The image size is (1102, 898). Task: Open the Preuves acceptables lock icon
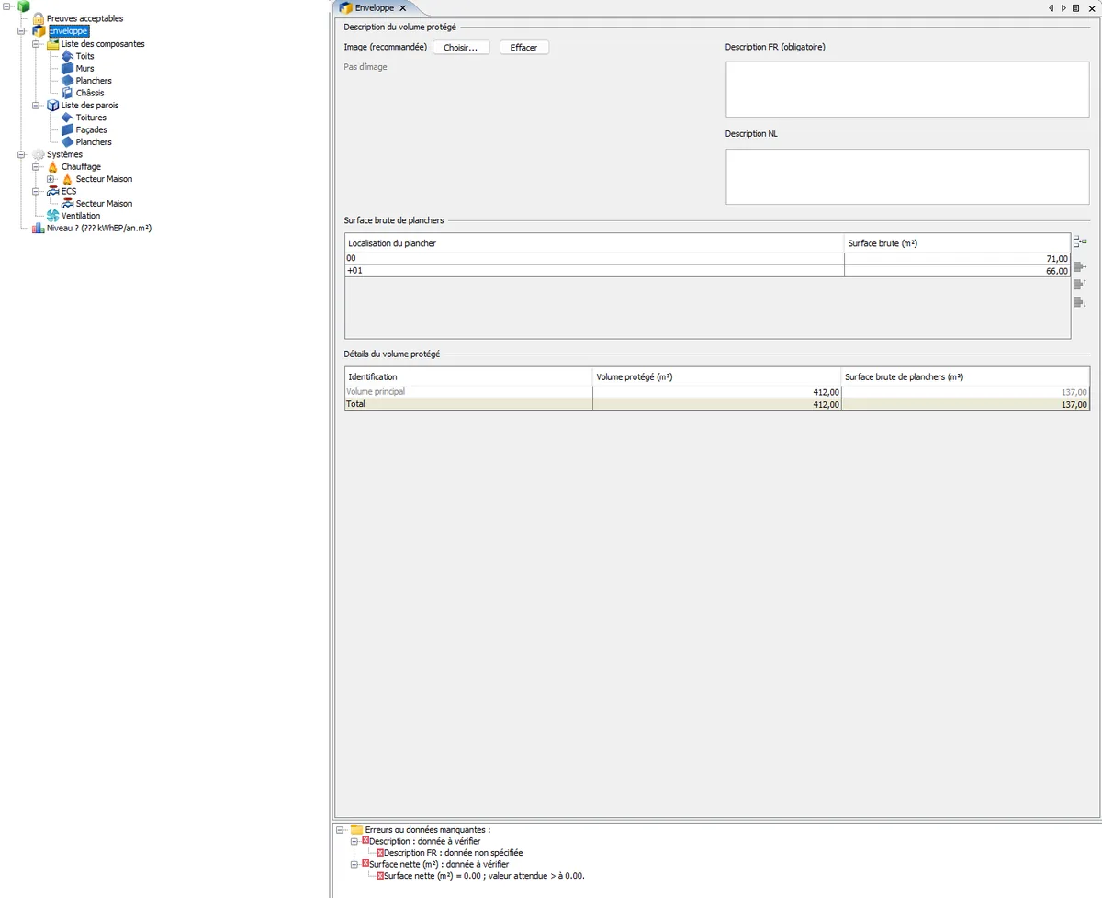[38, 18]
